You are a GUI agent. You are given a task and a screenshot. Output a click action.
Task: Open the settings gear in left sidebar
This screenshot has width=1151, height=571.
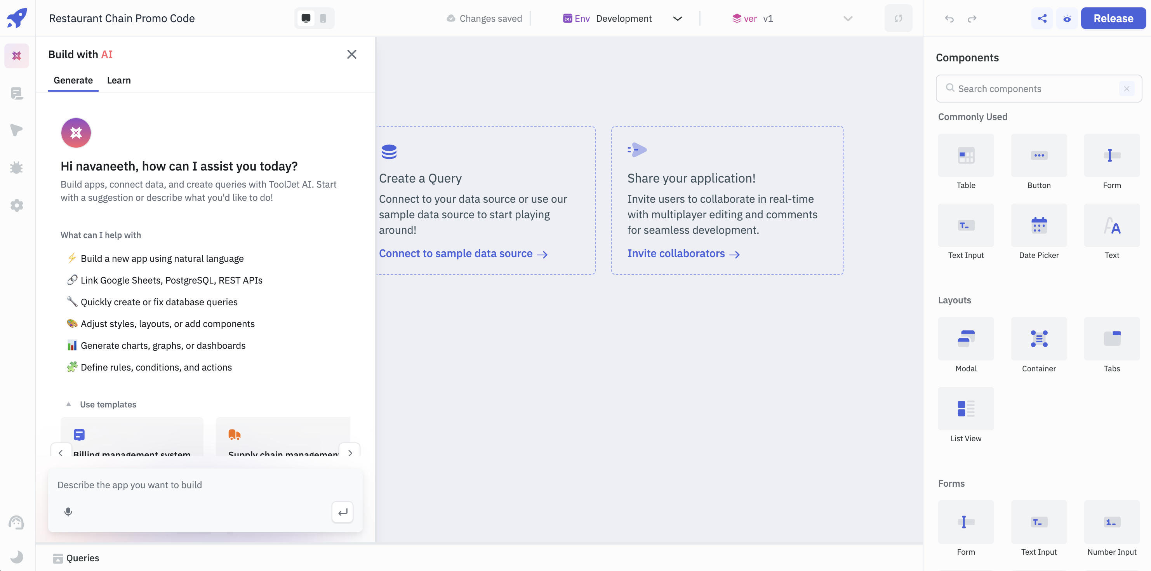click(17, 205)
